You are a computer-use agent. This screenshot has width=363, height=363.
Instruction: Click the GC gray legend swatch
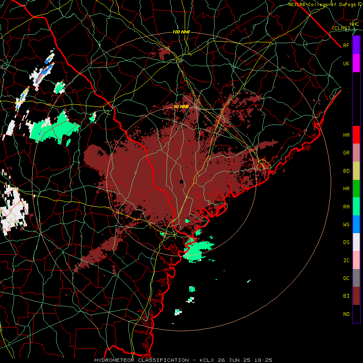(356, 278)
